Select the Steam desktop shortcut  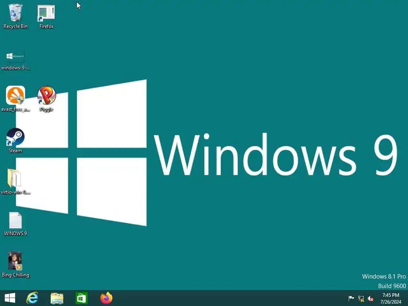16,141
